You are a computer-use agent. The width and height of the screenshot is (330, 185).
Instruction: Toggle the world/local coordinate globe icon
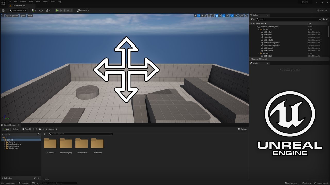click(x=209, y=16)
